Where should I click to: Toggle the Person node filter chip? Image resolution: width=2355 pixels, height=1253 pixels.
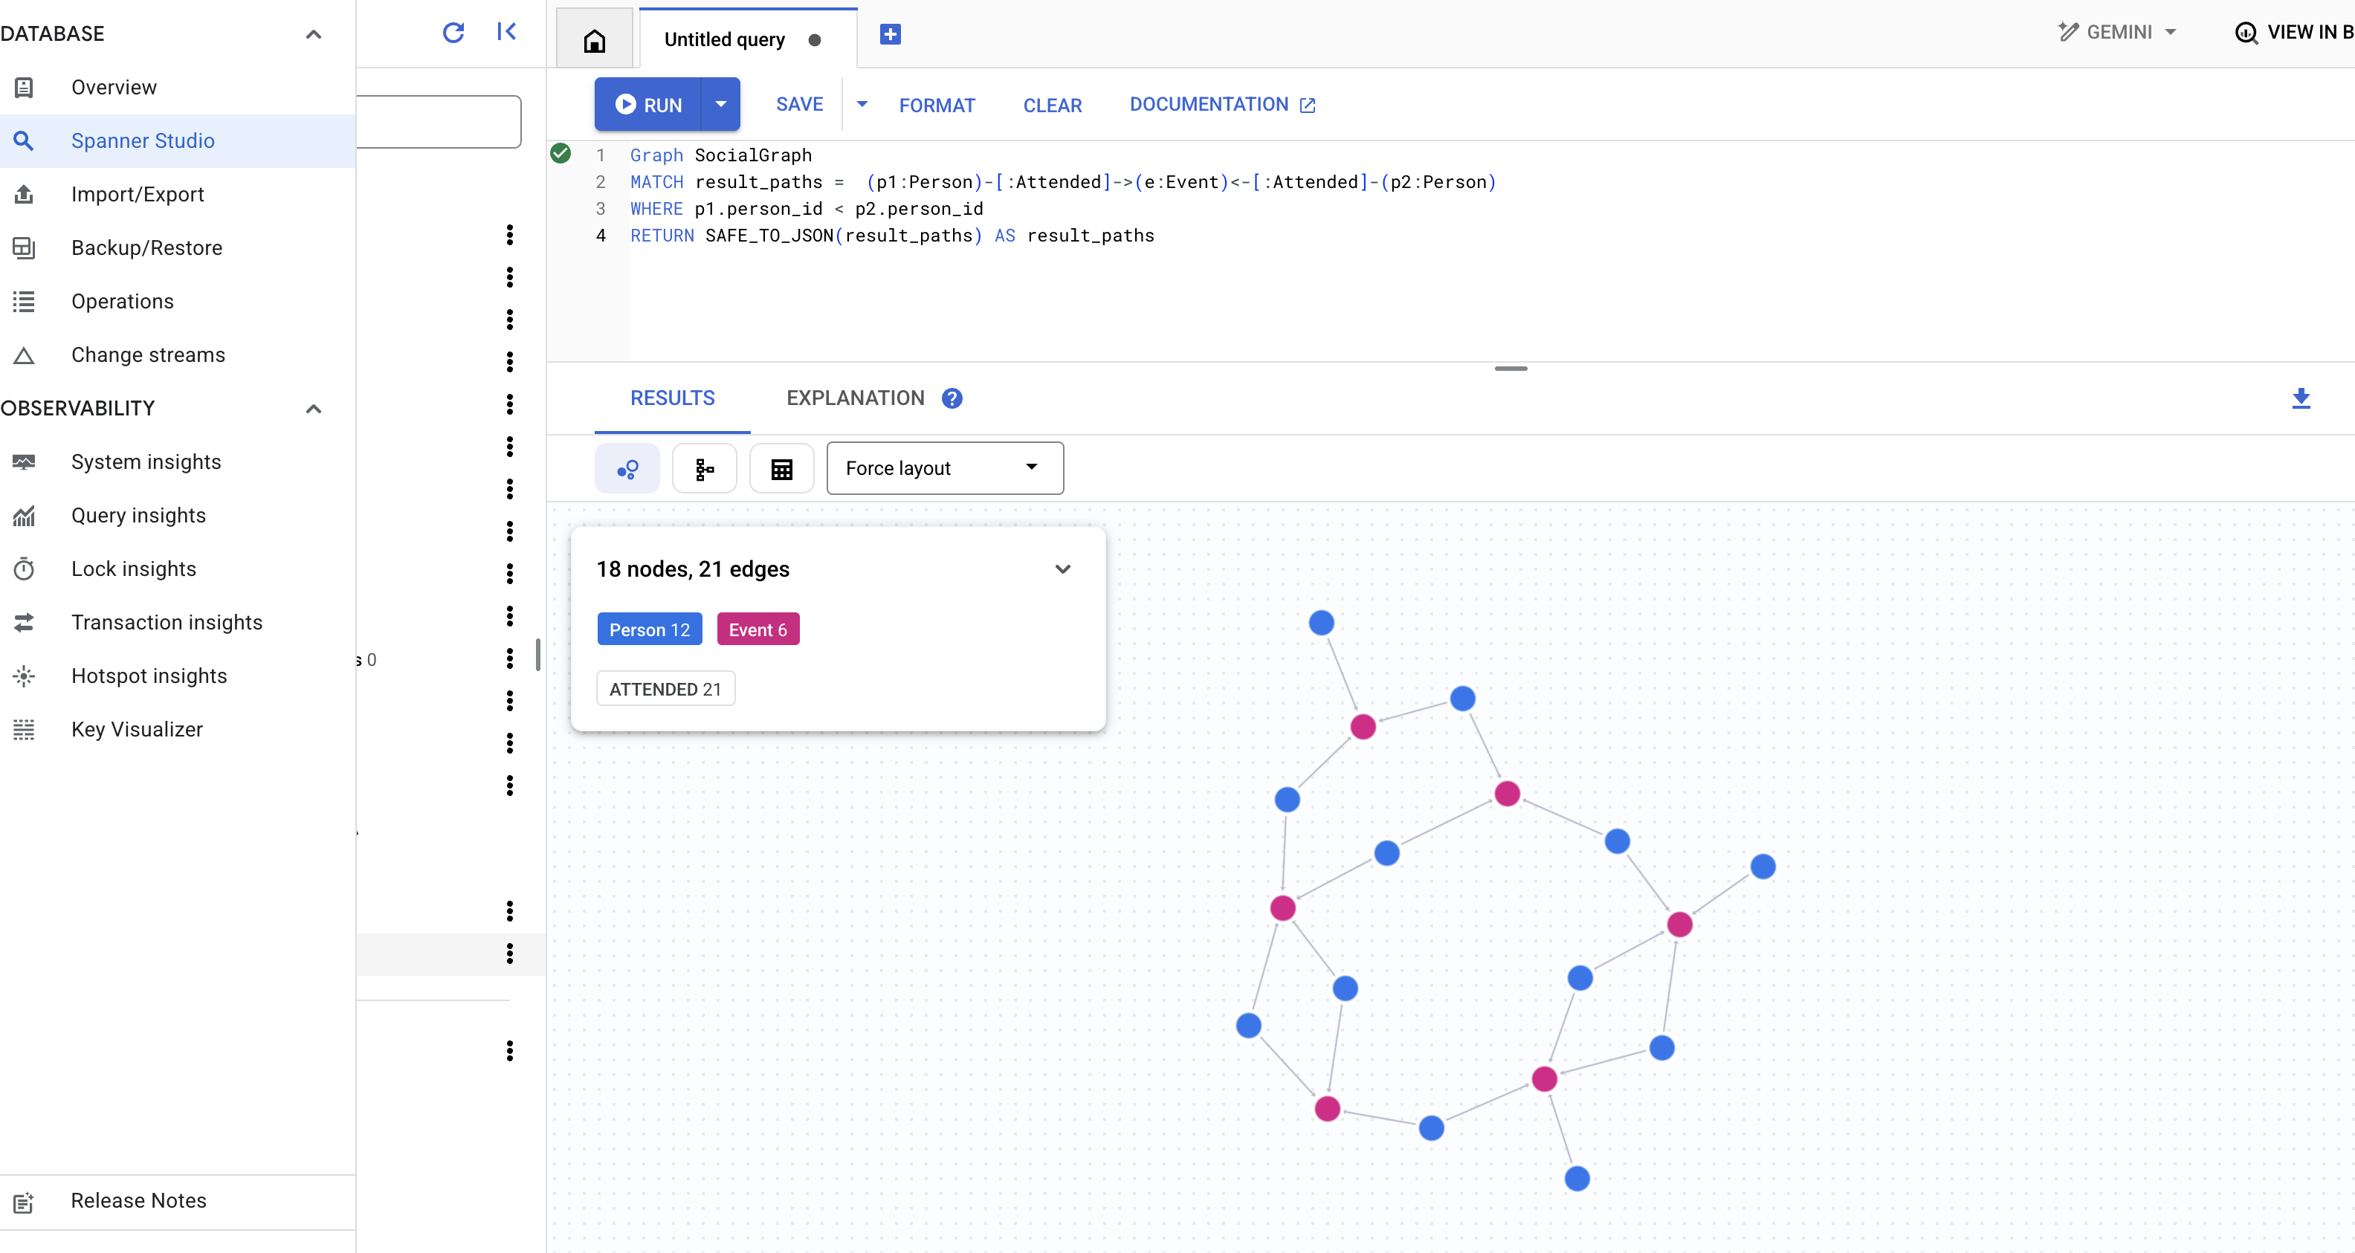649,629
